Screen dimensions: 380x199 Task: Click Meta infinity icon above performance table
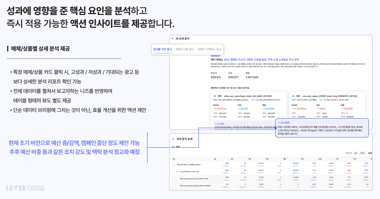click(173, 147)
